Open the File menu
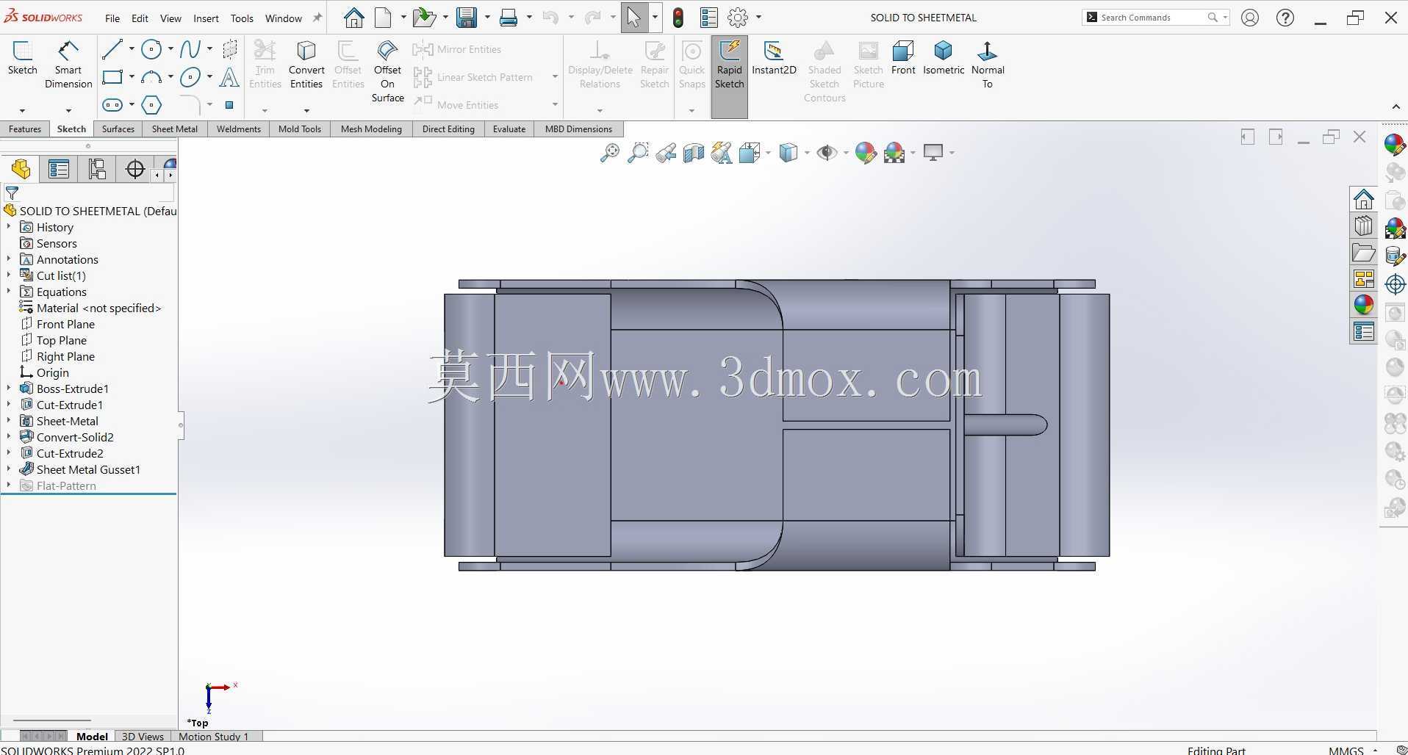The image size is (1408, 755). 112,18
